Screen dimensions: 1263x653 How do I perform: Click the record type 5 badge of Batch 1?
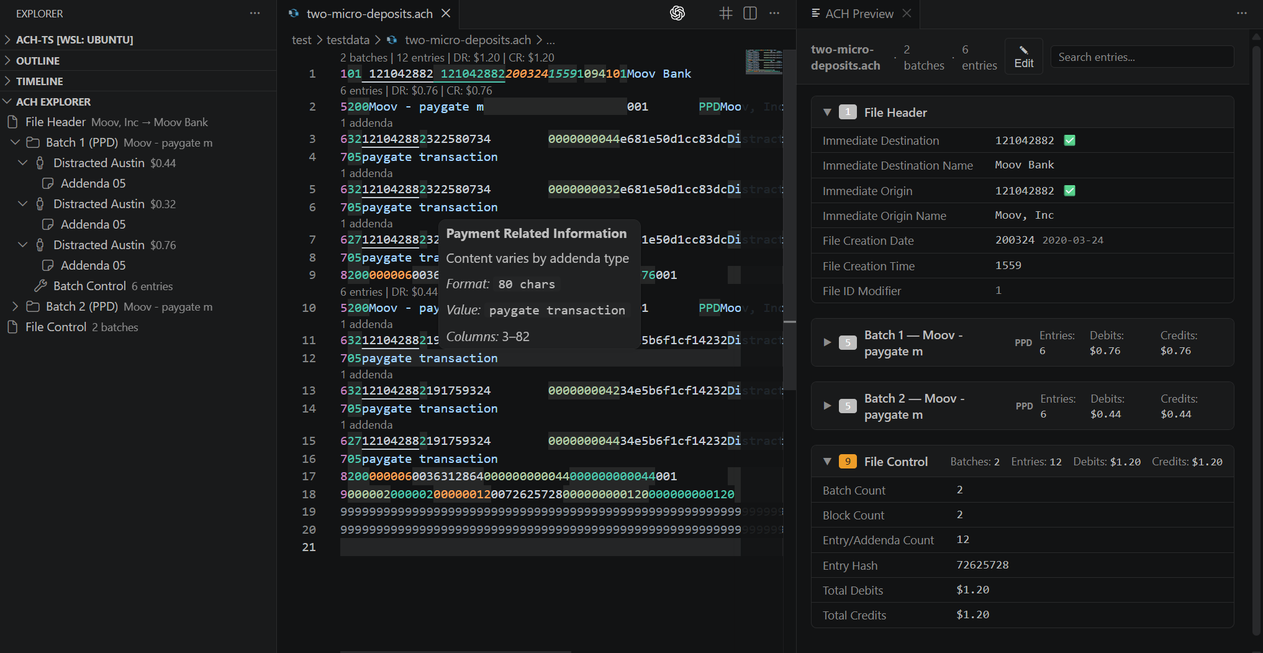pos(848,342)
